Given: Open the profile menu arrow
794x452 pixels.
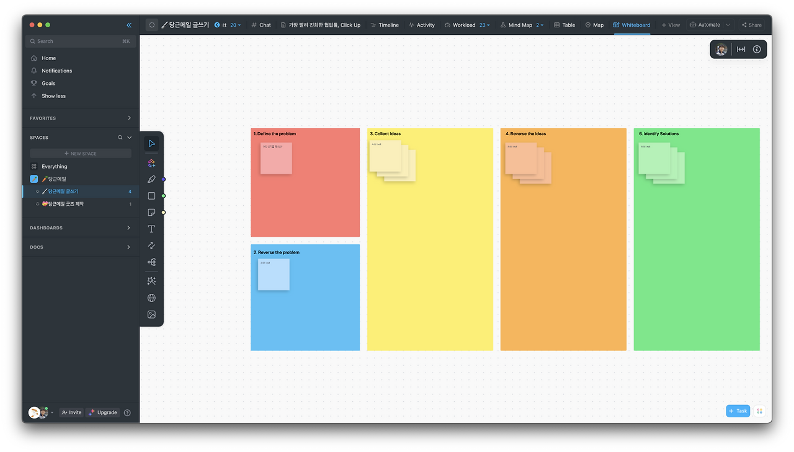Looking at the screenshot, I should click(52, 413).
